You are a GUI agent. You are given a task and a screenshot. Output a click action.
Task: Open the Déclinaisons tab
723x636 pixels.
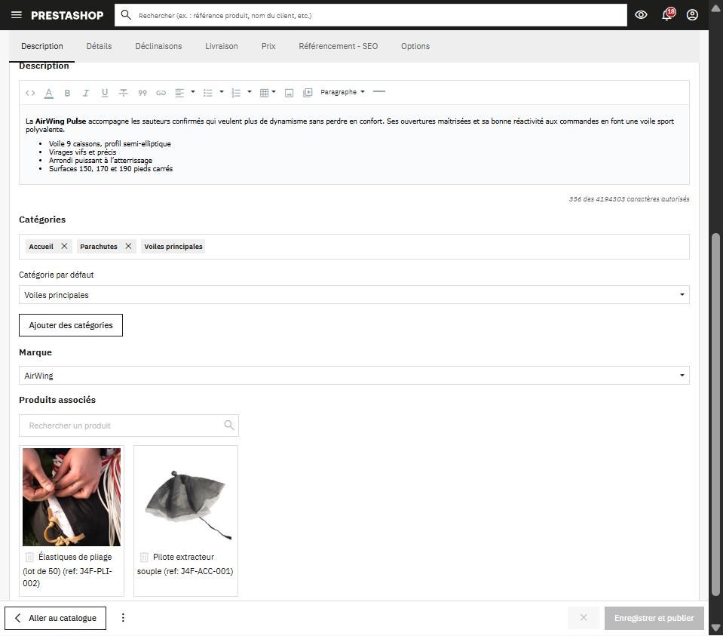[x=158, y=46]
